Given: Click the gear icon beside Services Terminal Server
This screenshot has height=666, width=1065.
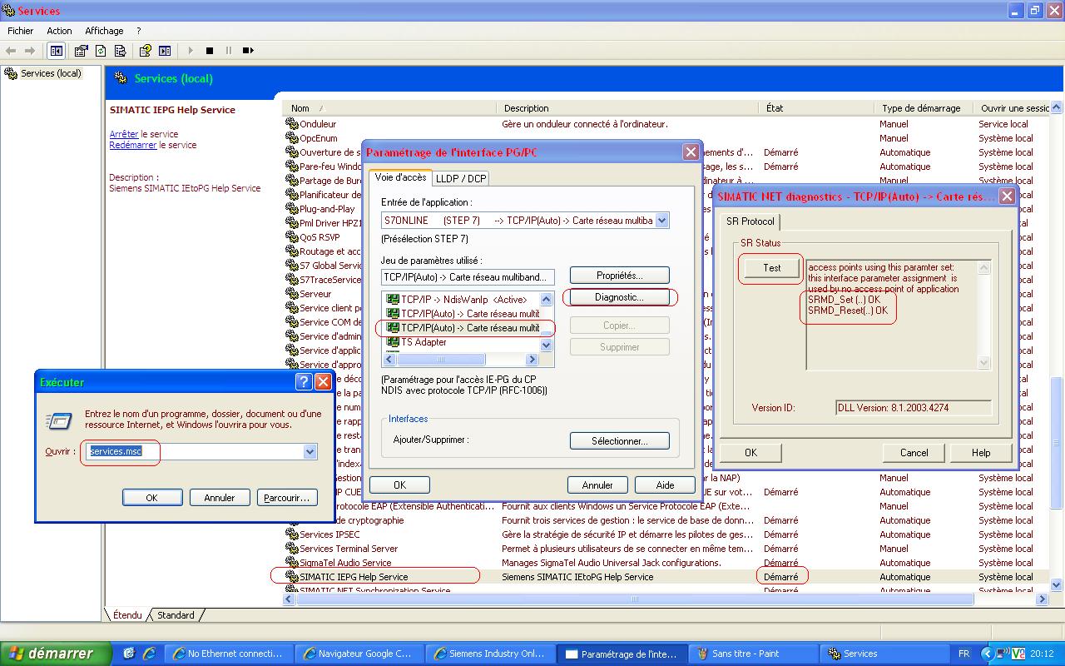Looking at the screenshot, I should pos(291,549).
